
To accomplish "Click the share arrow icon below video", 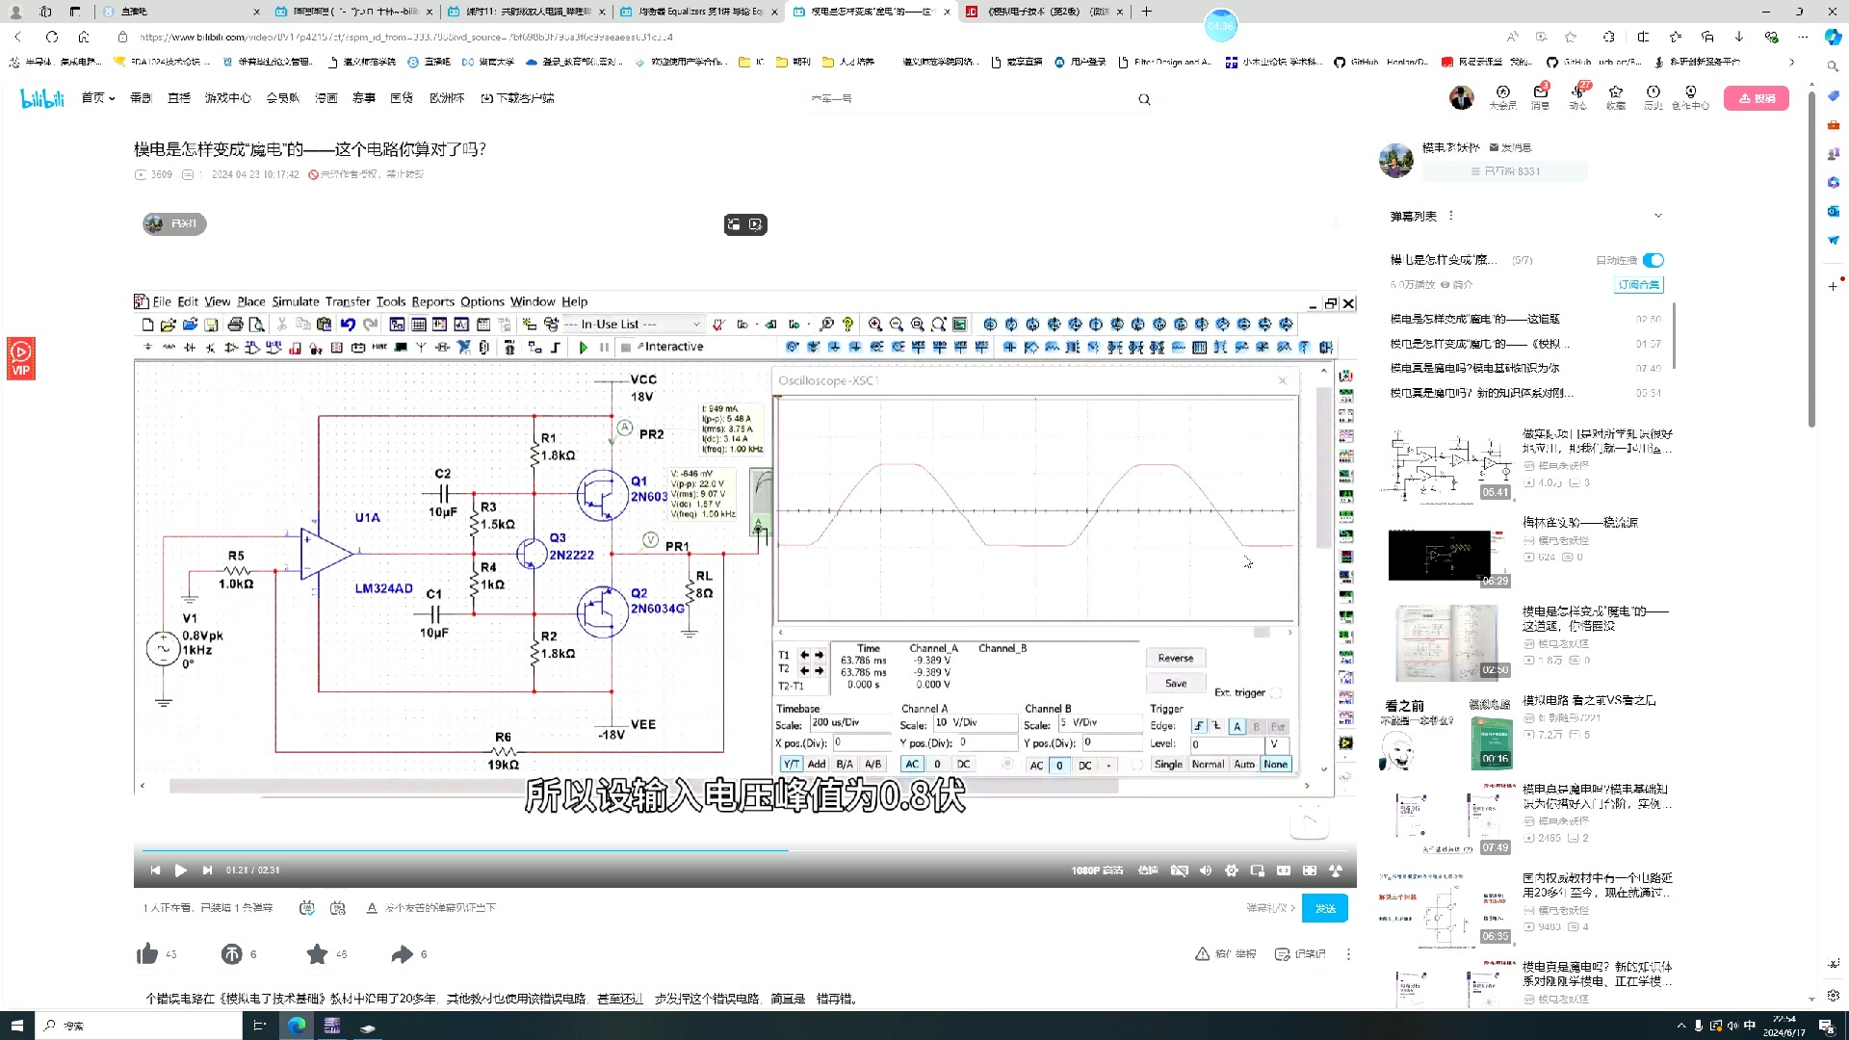I will point(402,954).
